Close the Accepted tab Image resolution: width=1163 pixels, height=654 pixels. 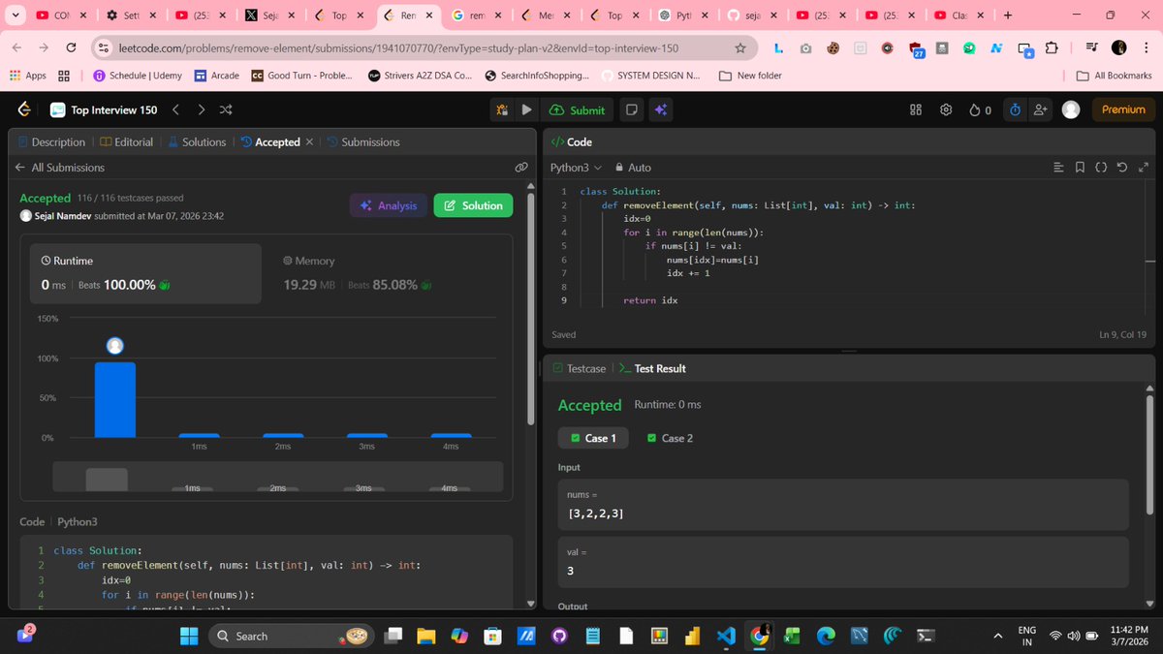pyautogui.click(x=308, y=141)
